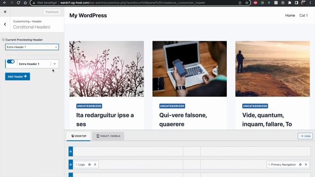Bookmark the page with the star icon
Screen dimensions: 315x177
pos(247,3)
